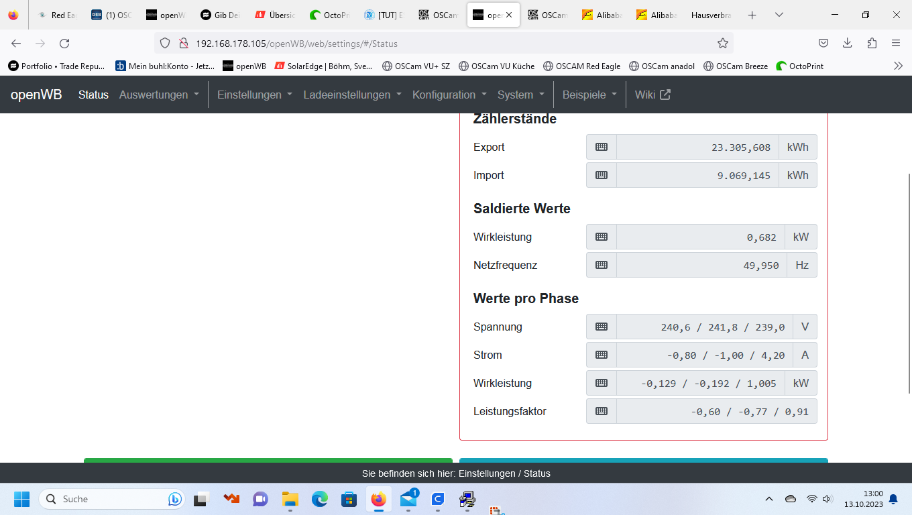Open Task View from the taskbar
The width and height of the screenshot is (912, 515).
201,499
